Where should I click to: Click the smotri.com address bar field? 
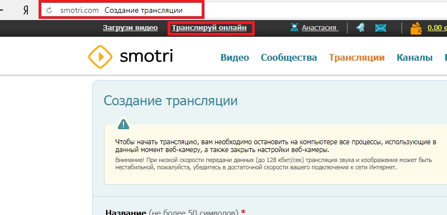(x=121, y=11)
